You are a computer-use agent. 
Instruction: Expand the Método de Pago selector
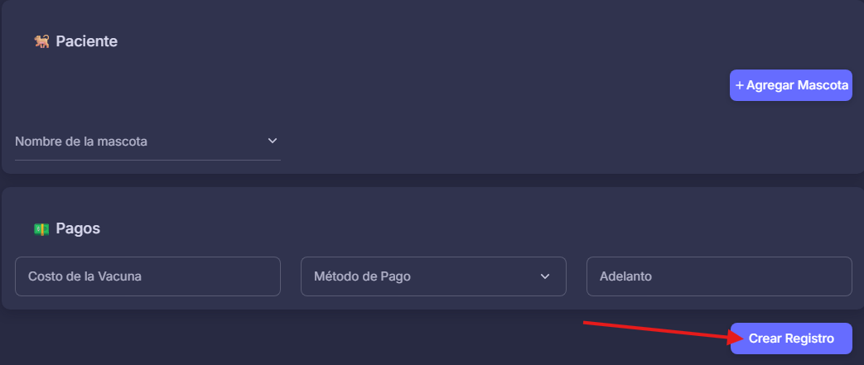(433, 276)
